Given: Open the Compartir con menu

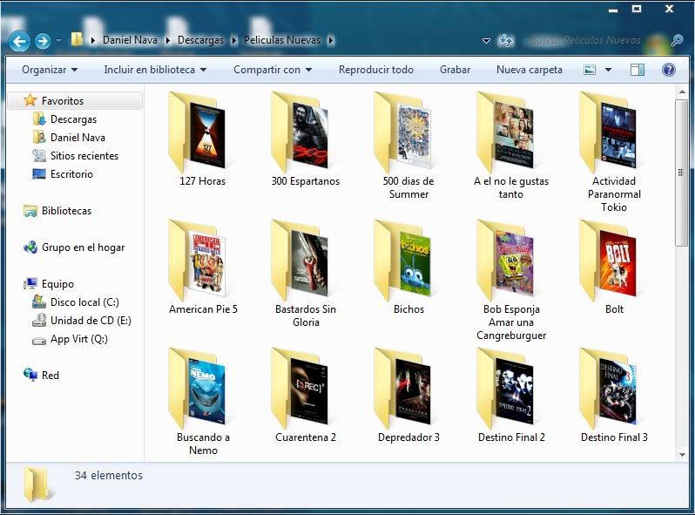Looking at the screenshot, I should coord(273,70).
